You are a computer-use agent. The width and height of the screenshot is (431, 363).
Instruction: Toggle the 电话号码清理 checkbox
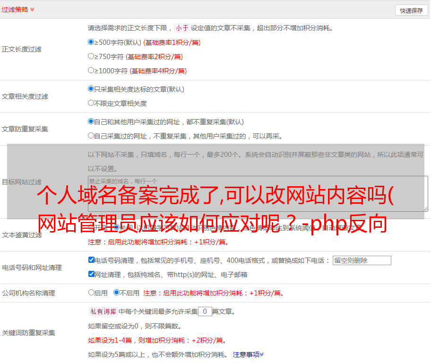tap(91, 260)
